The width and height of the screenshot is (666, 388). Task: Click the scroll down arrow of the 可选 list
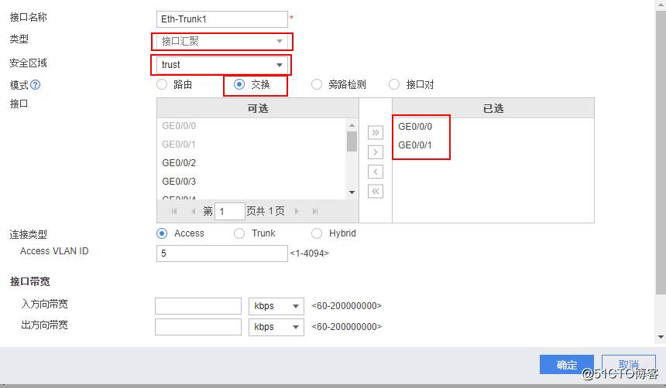click(x=352, y=192)
